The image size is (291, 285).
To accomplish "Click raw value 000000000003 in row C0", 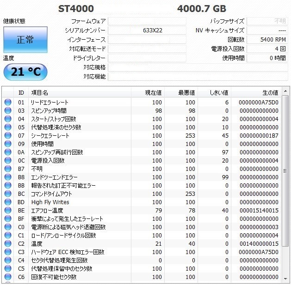I will pos(259,227).
